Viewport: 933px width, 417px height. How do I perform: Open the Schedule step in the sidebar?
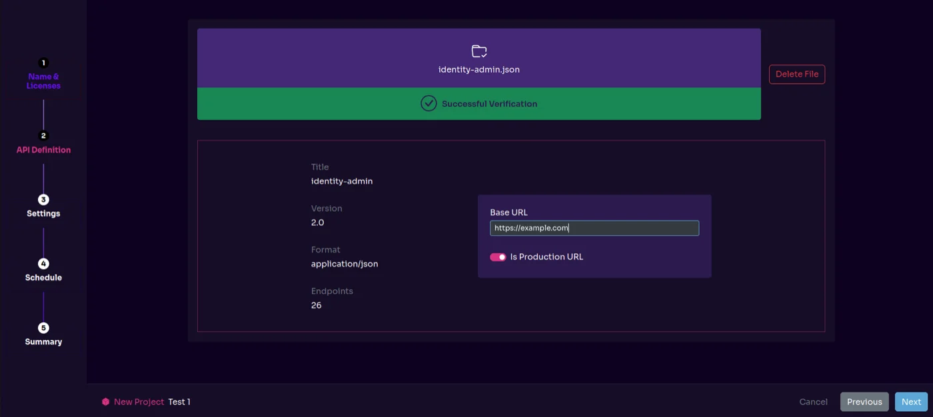(43, 277)
